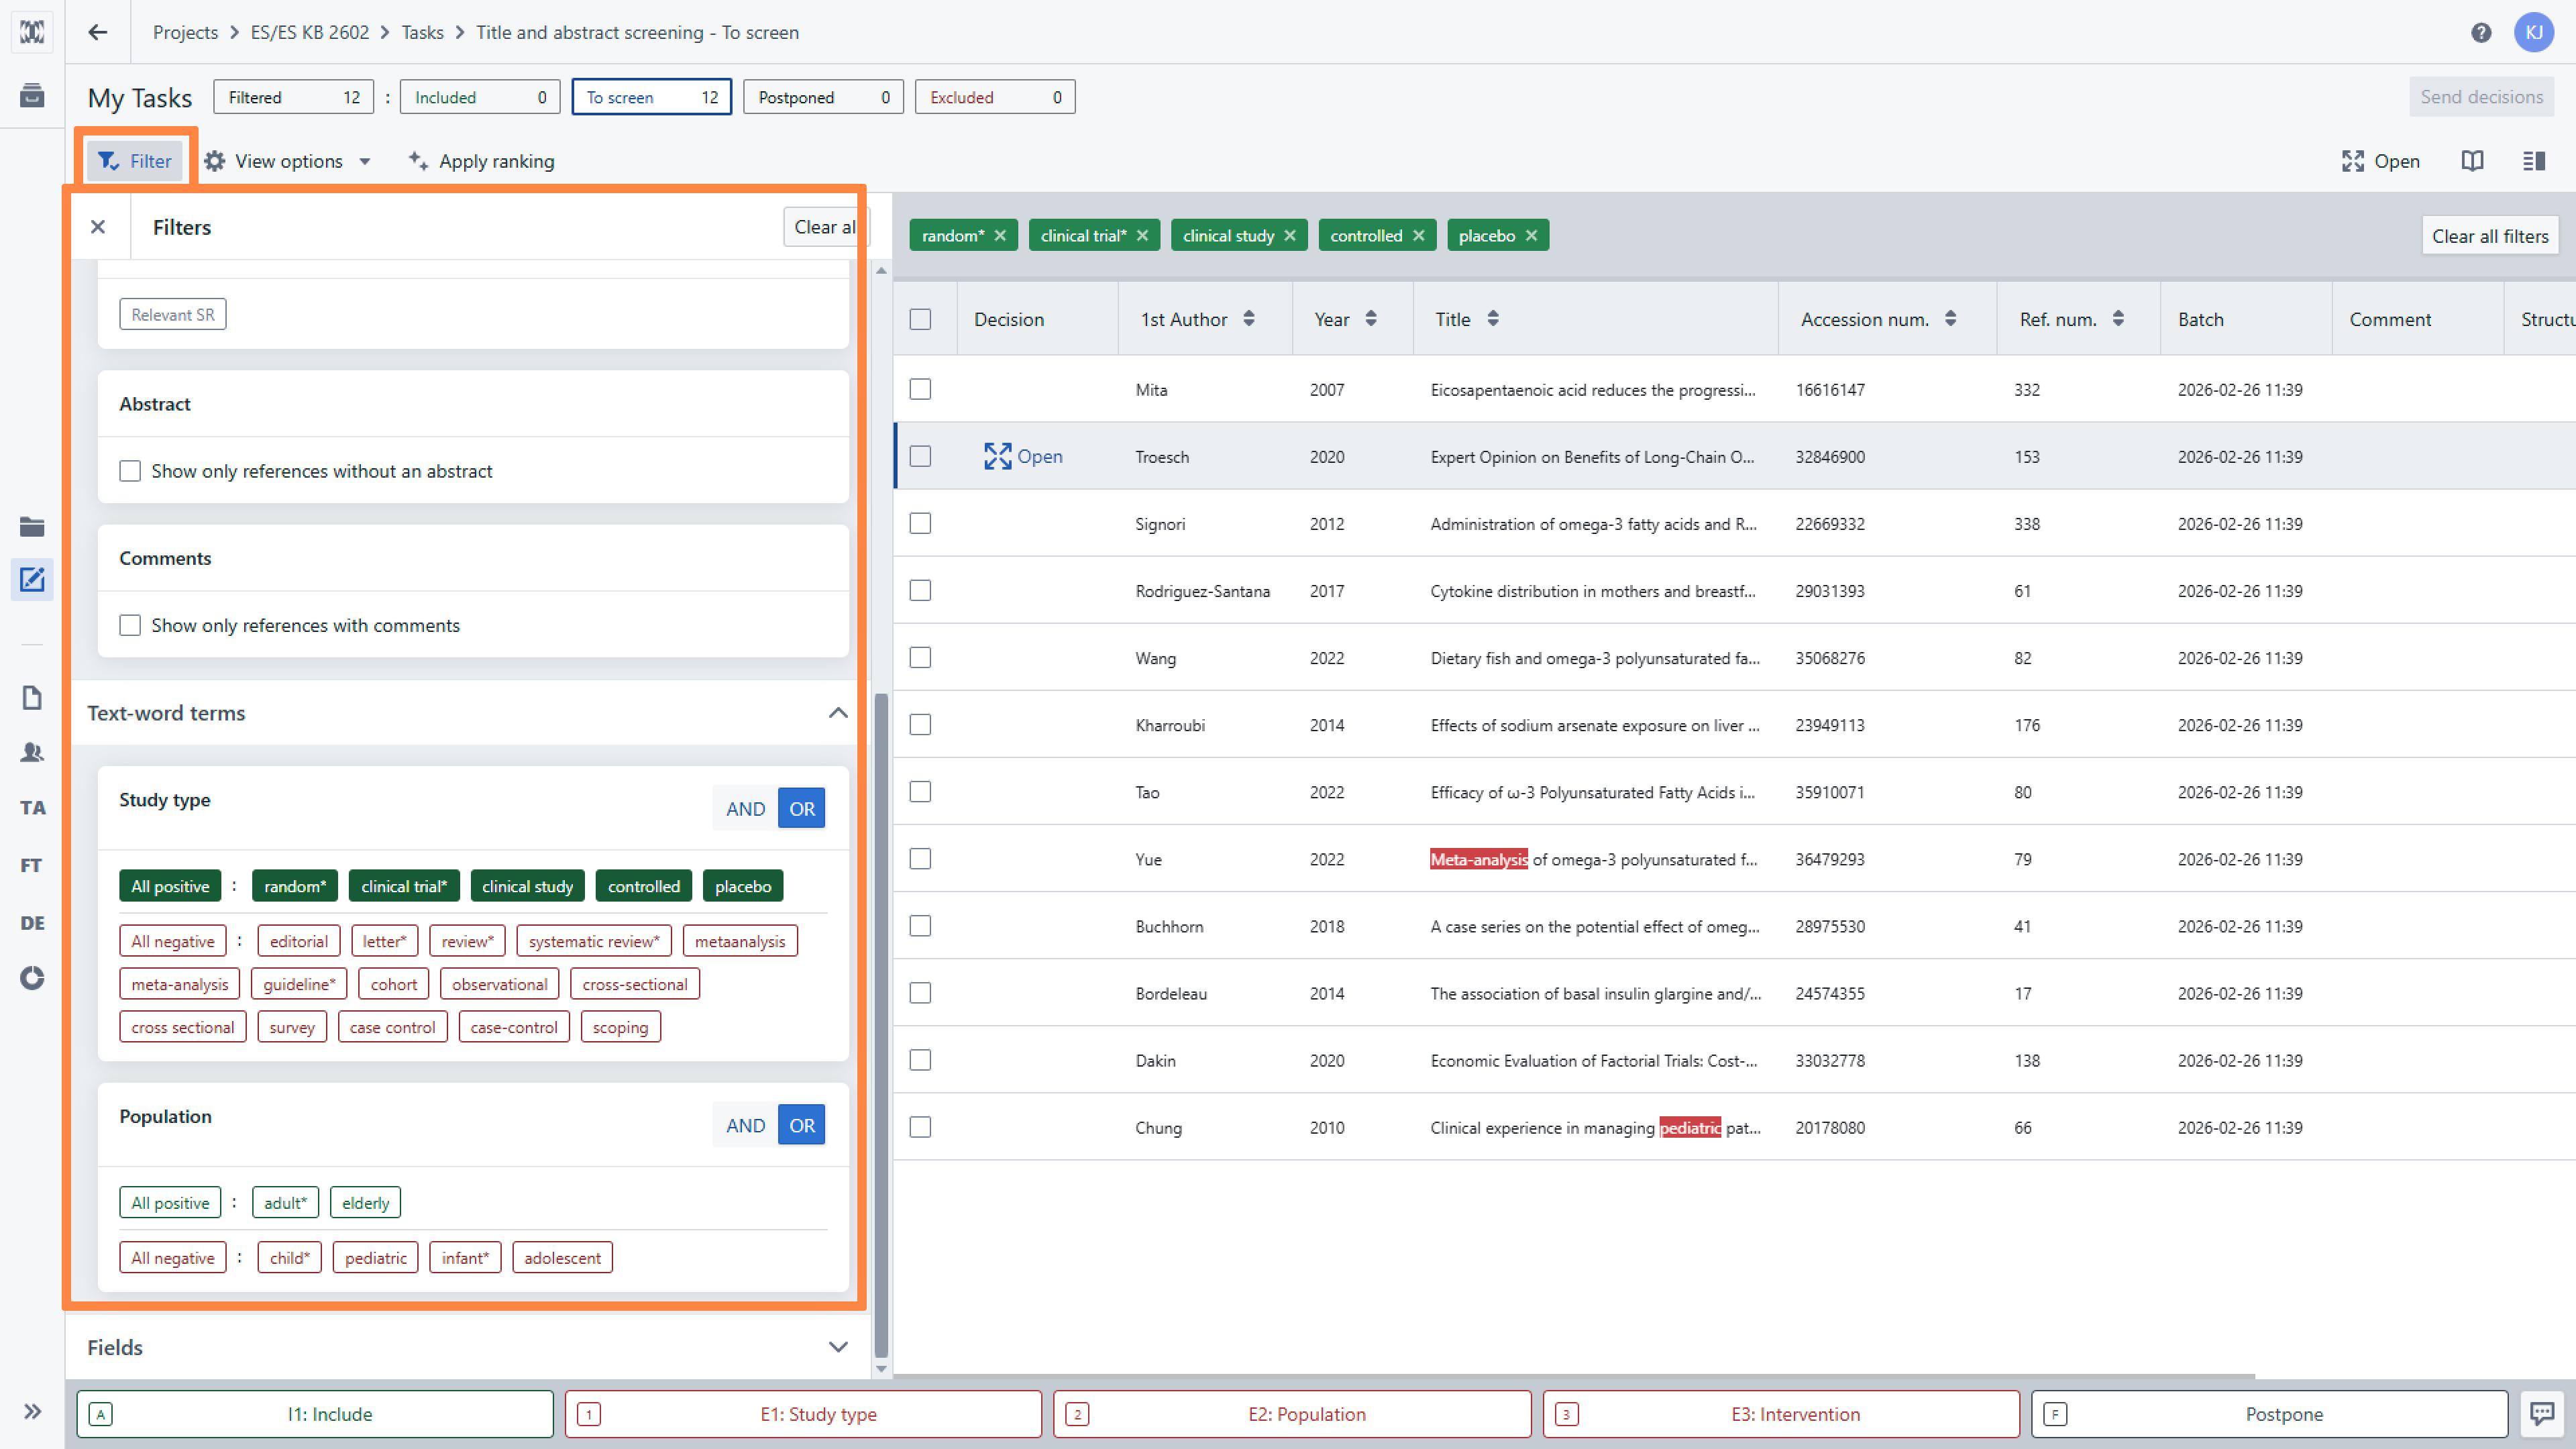Close the Filters panel with X
Screen dimensions: 2576x1449
98,227
